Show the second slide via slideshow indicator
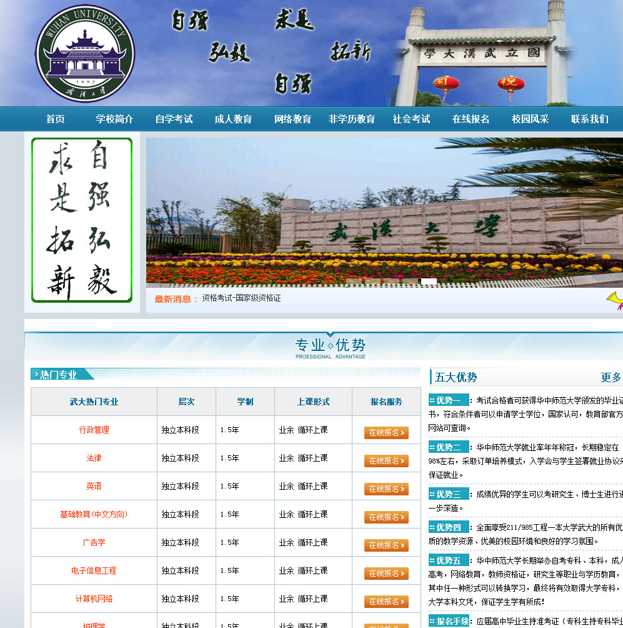623x628 pixels. (x=372, y=281)
